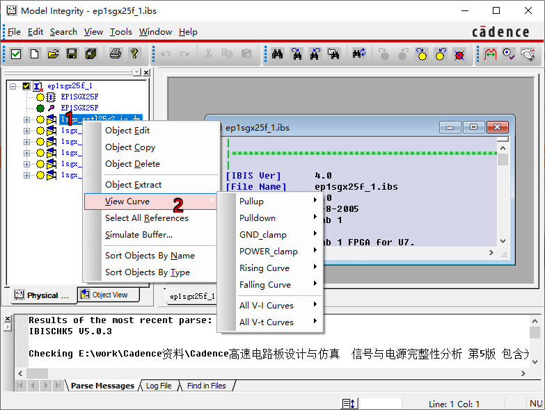Click the Replace binoculars-with-arrows icon
545x410 pixels.
click(358, 54)
